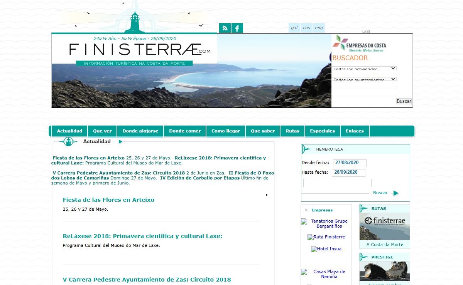Open the Finisterrae routes thumbnail image
Image resolution: width=463 pixels, height=285 pixels.
point(385,226)
